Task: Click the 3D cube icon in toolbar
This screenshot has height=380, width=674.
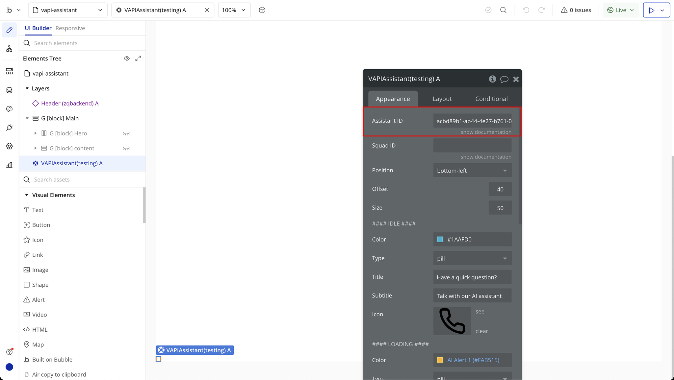Action: click(x=262, y=10)
